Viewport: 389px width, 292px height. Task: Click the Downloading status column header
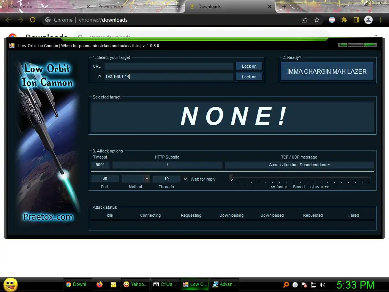231,215
